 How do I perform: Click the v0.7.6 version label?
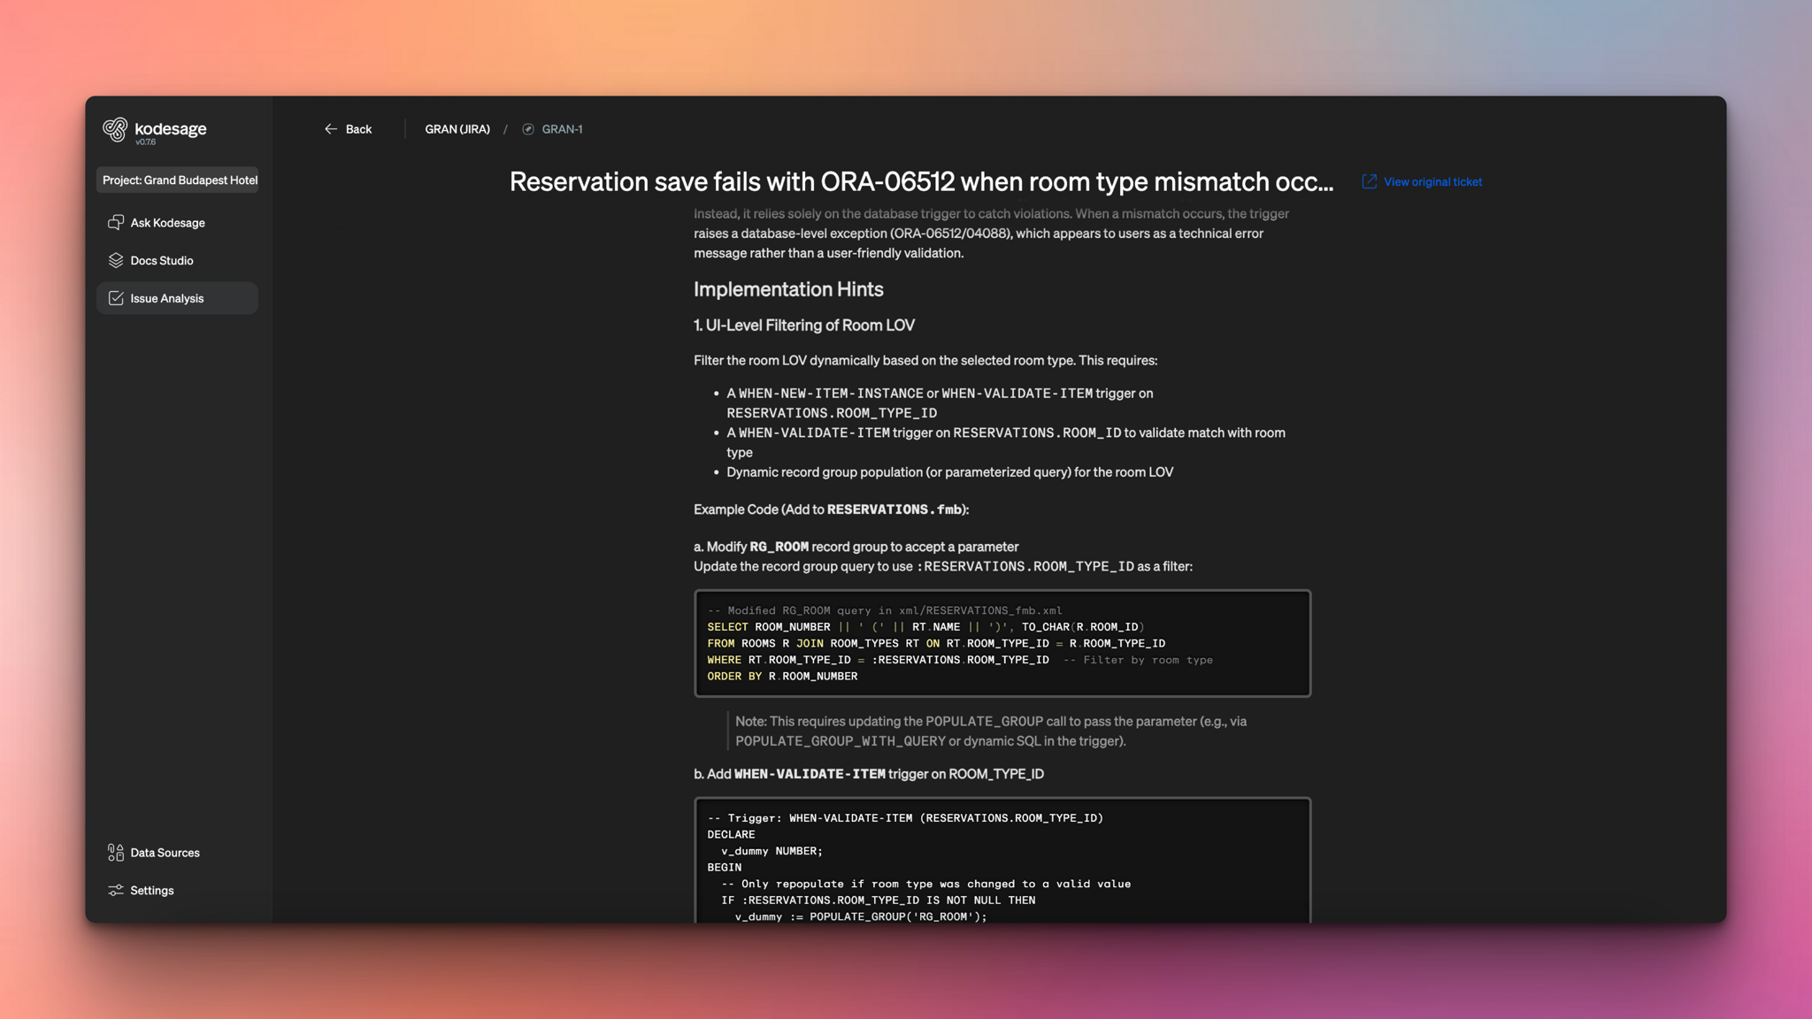[x=145, y=142]
